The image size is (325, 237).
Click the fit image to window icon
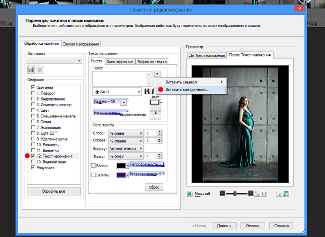coord(257,194)
